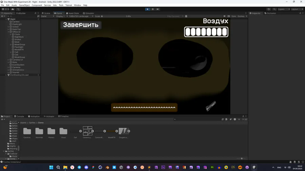Toggle the Hierarchy panel lock icon
Image resolution: width=305 pixels, height=171 pixels.
coord(35,13)
